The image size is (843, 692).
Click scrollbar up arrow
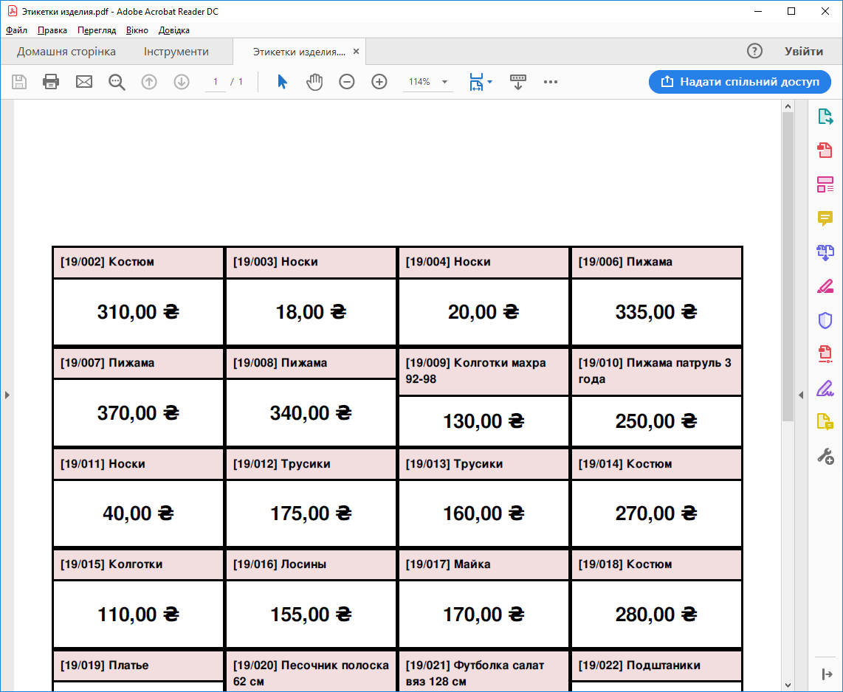[x=788, y=106]
